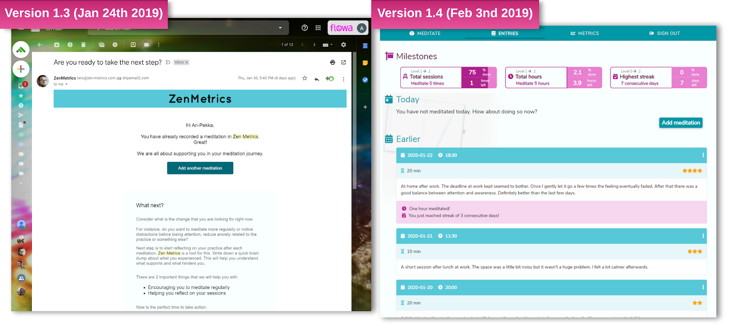Open Gmail support help icon
This screenshot has height=335, width=739.
click(305, 28)
